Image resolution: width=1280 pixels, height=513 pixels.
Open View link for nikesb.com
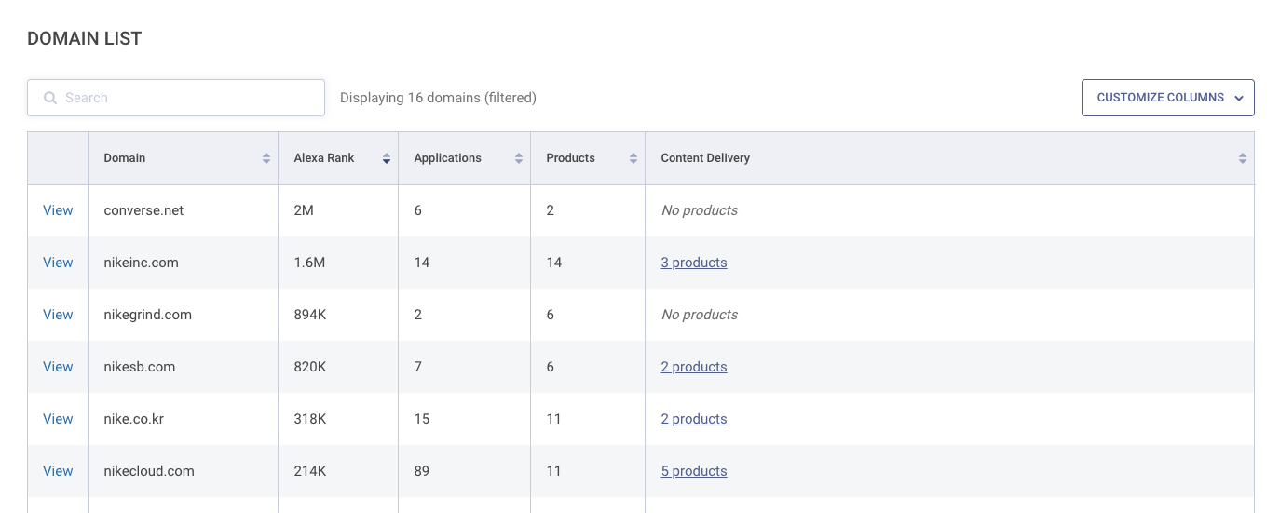pos(58,367)
